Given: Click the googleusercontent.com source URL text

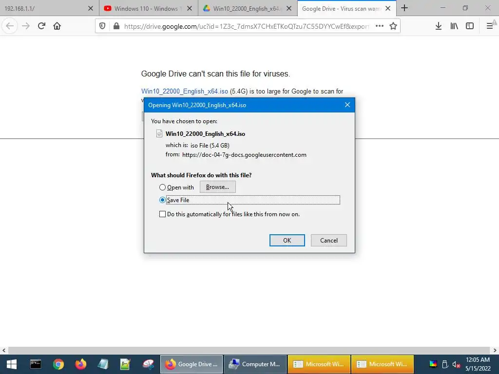Looking at the screenshot, I should pos(244,155).
